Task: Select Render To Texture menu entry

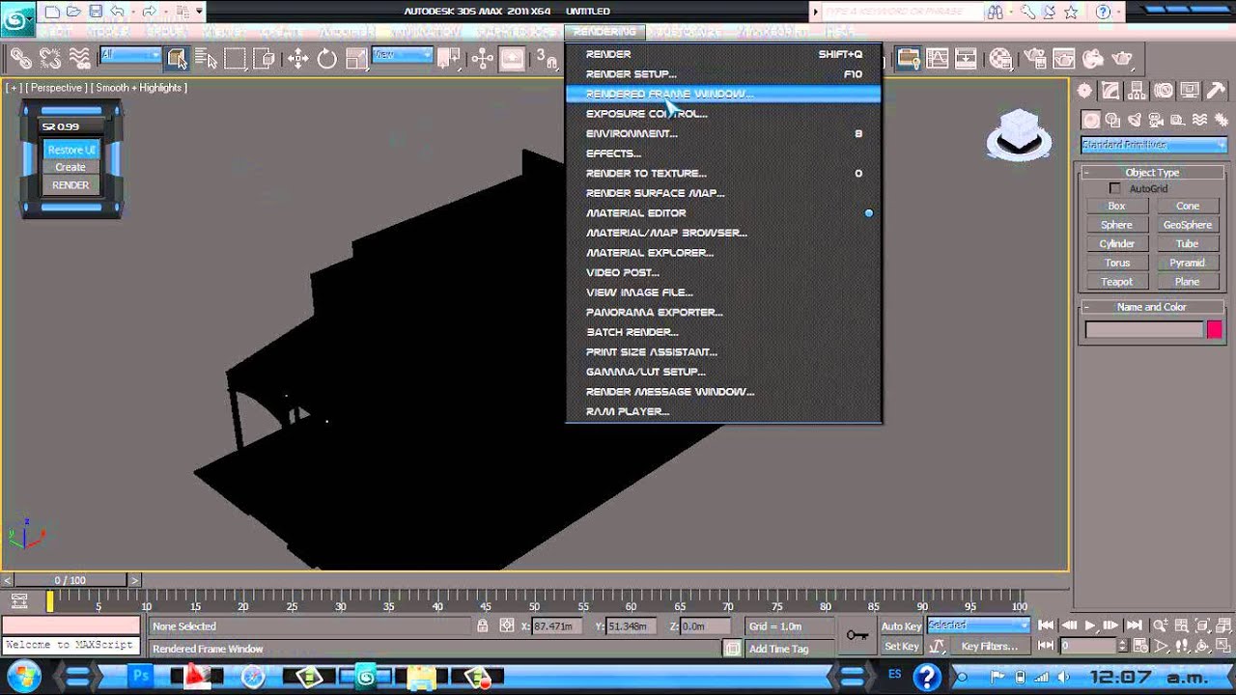Action: click(723, 174)
